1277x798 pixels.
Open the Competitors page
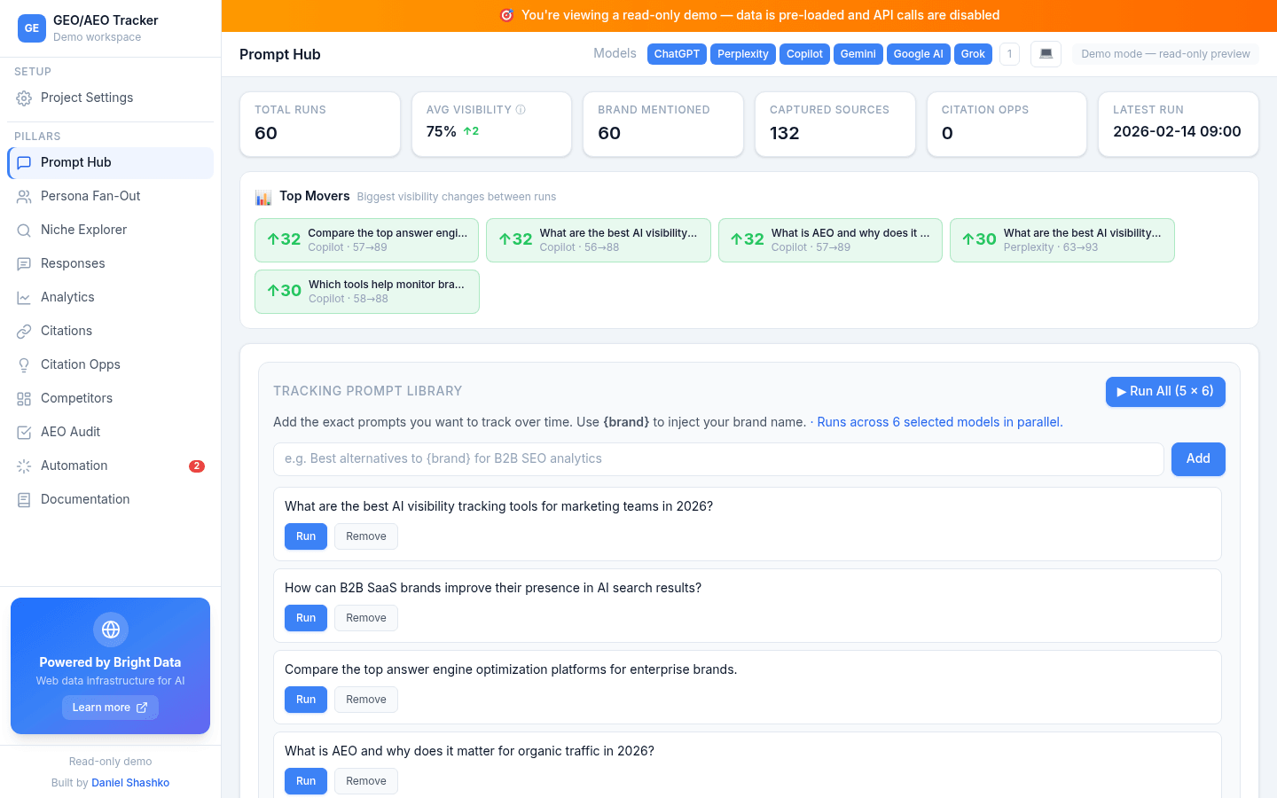click(x=110, y=398)
